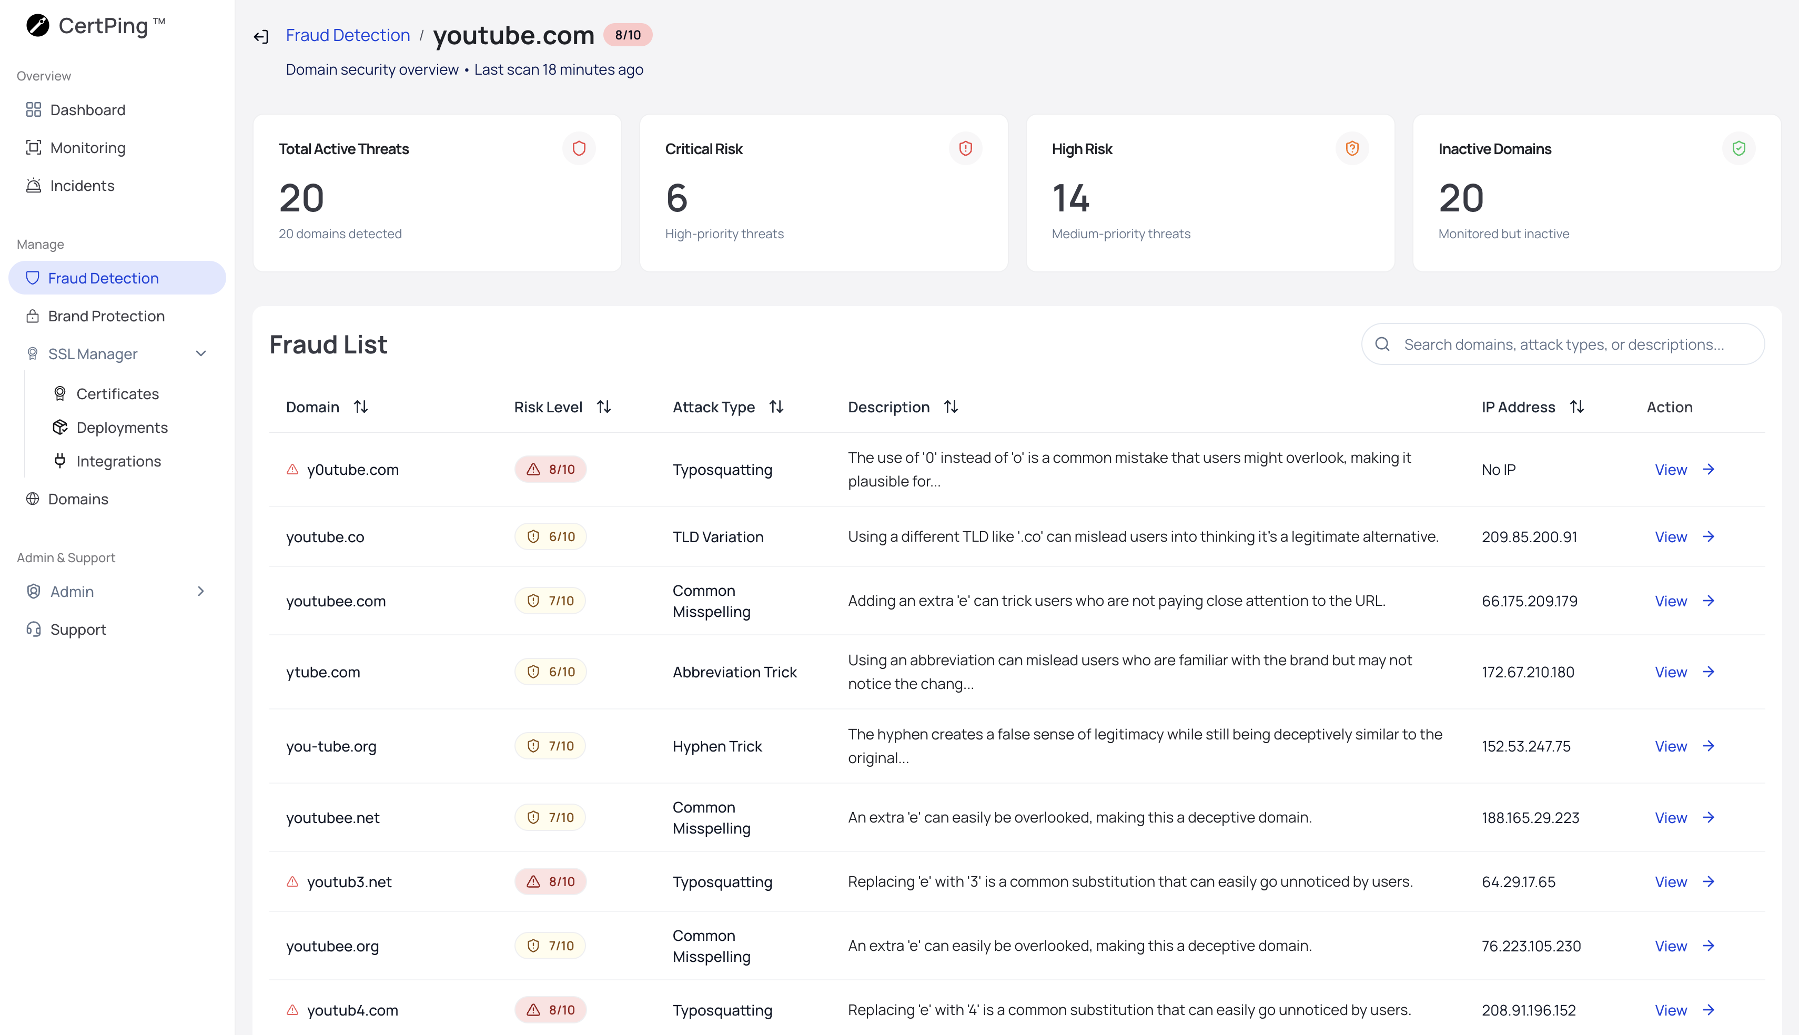Open the Fraud Detection breadcrumb link
Image resolution: width=1799 pixels, height=1035 pixels.
(348, 35)
